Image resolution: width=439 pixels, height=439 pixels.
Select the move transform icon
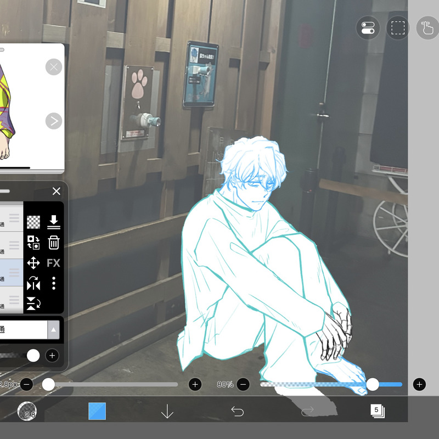pos(33,263)
